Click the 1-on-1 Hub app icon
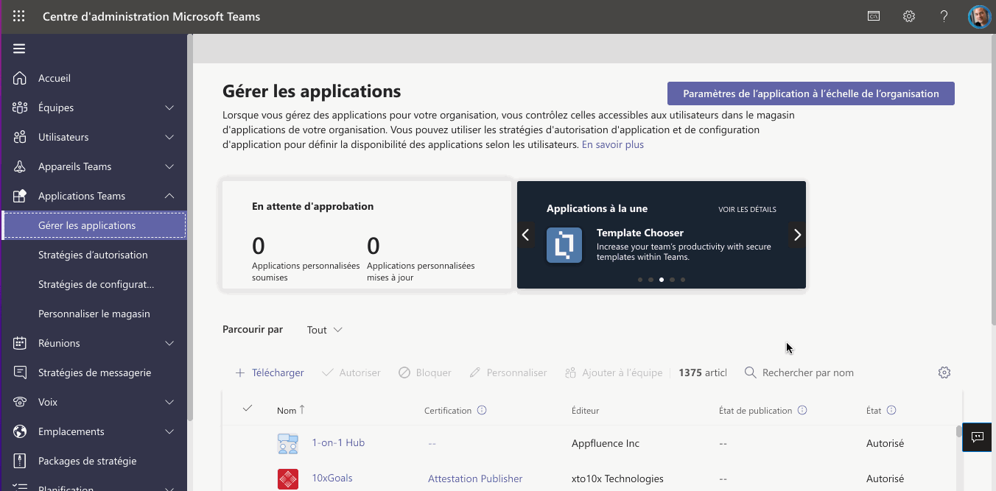996x491 pixels. (287, 443)
